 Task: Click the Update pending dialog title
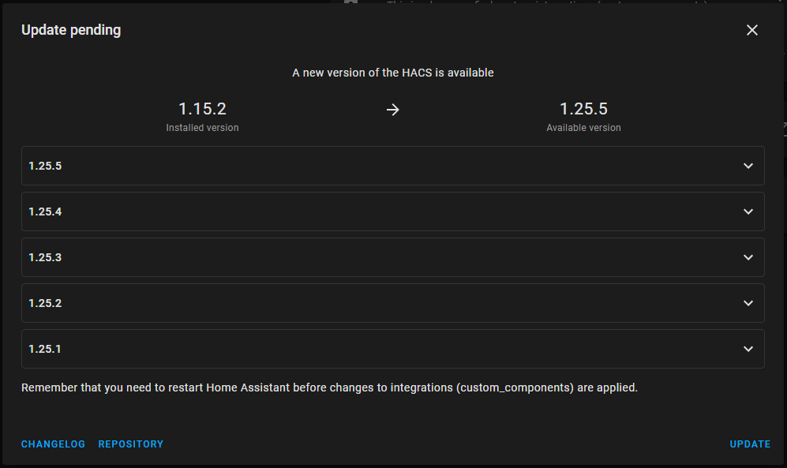click(71, 30)
